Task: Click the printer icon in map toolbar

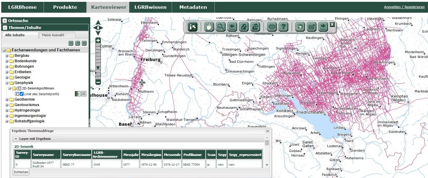Action: click(272, 27)
